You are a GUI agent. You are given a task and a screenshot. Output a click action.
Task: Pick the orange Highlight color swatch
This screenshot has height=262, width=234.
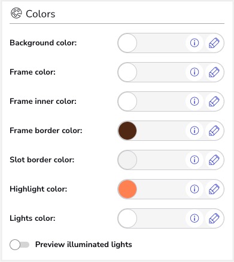127,189
